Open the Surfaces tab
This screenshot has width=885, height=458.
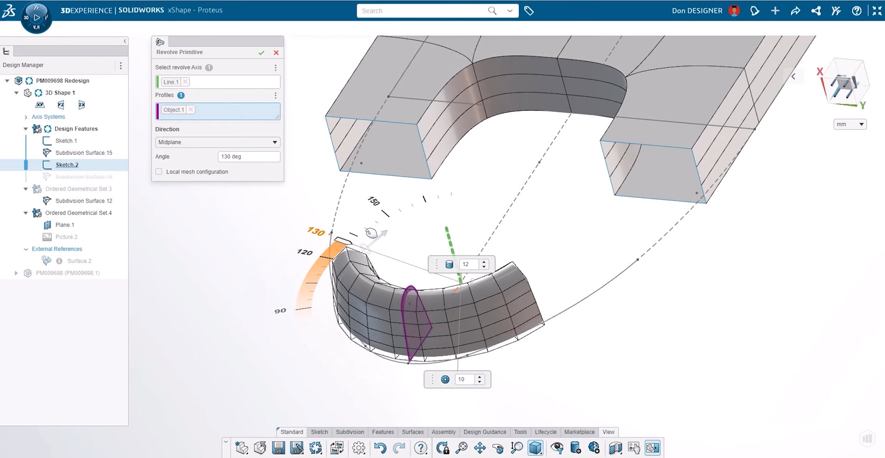[412, 432]
